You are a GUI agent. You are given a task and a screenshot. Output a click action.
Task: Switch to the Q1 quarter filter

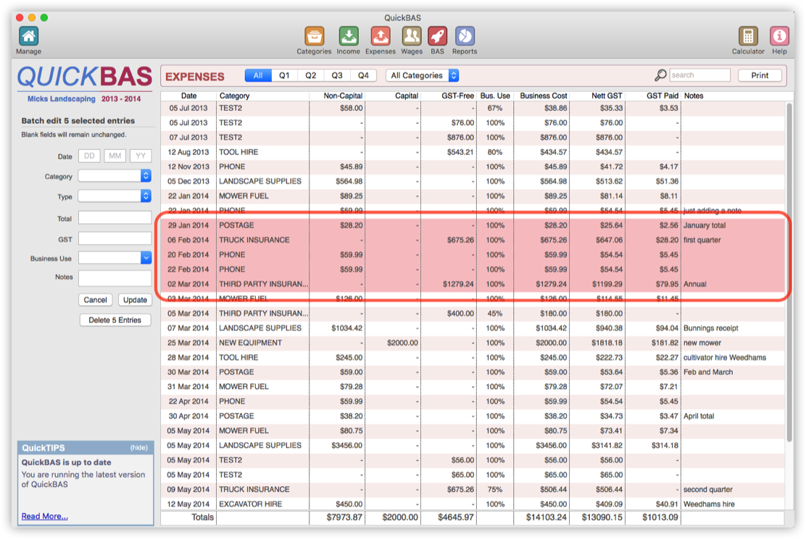284,75
